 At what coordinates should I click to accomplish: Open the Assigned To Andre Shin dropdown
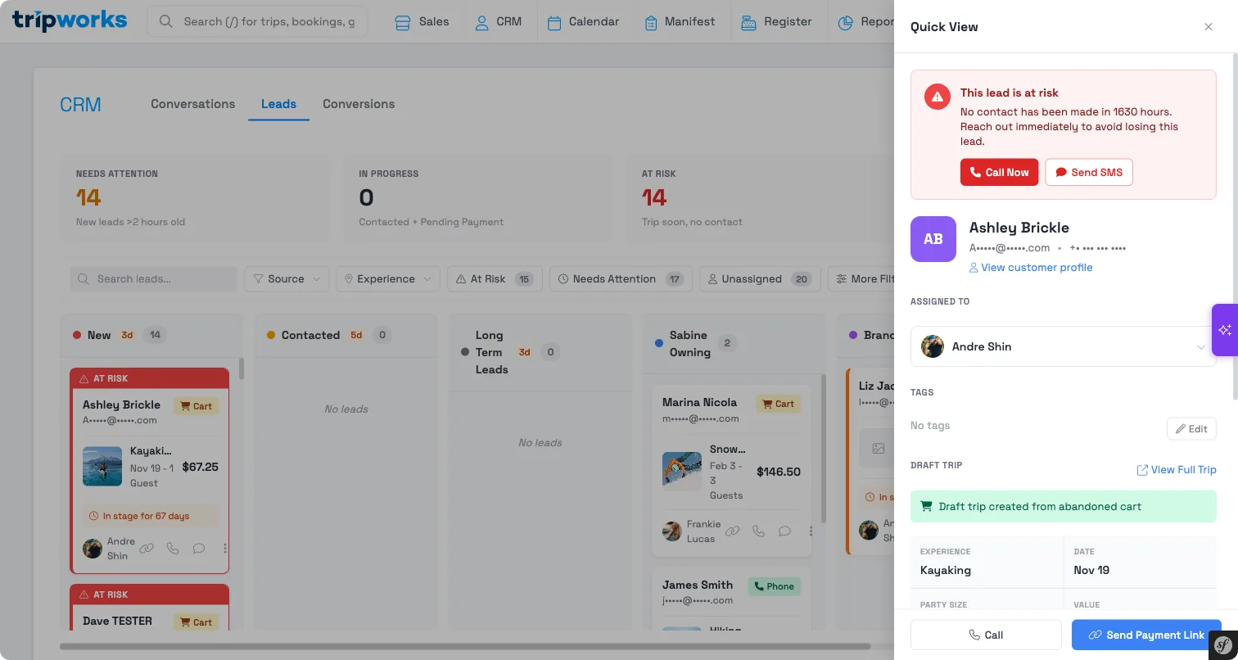[x=1063, y=346]
